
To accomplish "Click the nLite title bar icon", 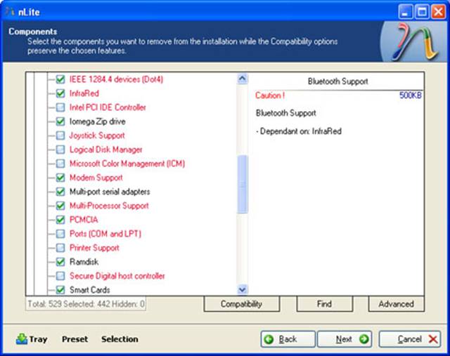I will [8, 11].
